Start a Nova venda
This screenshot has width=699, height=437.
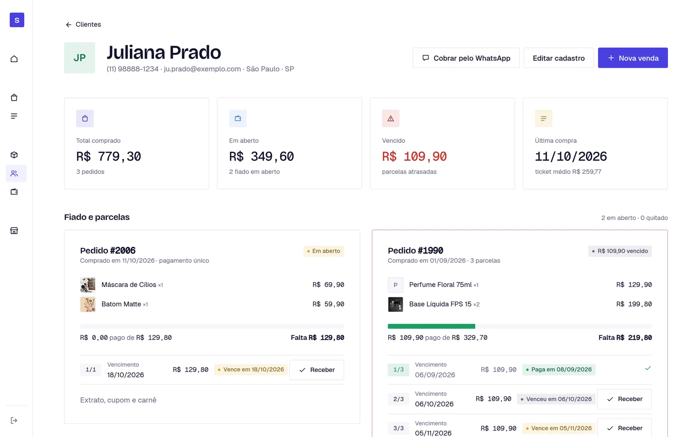[633, 58]
